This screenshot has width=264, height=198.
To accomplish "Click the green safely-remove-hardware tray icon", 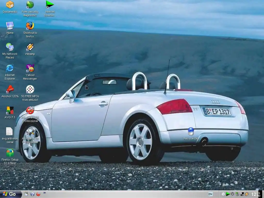I will pyautogui.click(x=237, y=194).
